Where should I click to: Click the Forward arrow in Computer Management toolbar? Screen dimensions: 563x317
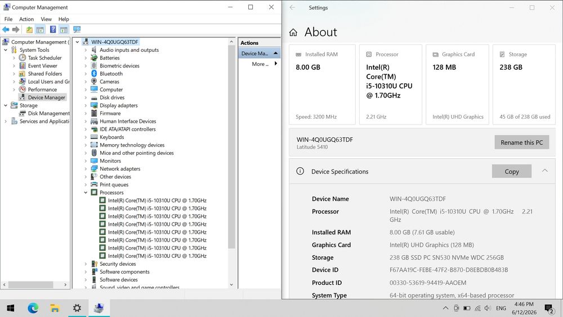tap(16, 29)
